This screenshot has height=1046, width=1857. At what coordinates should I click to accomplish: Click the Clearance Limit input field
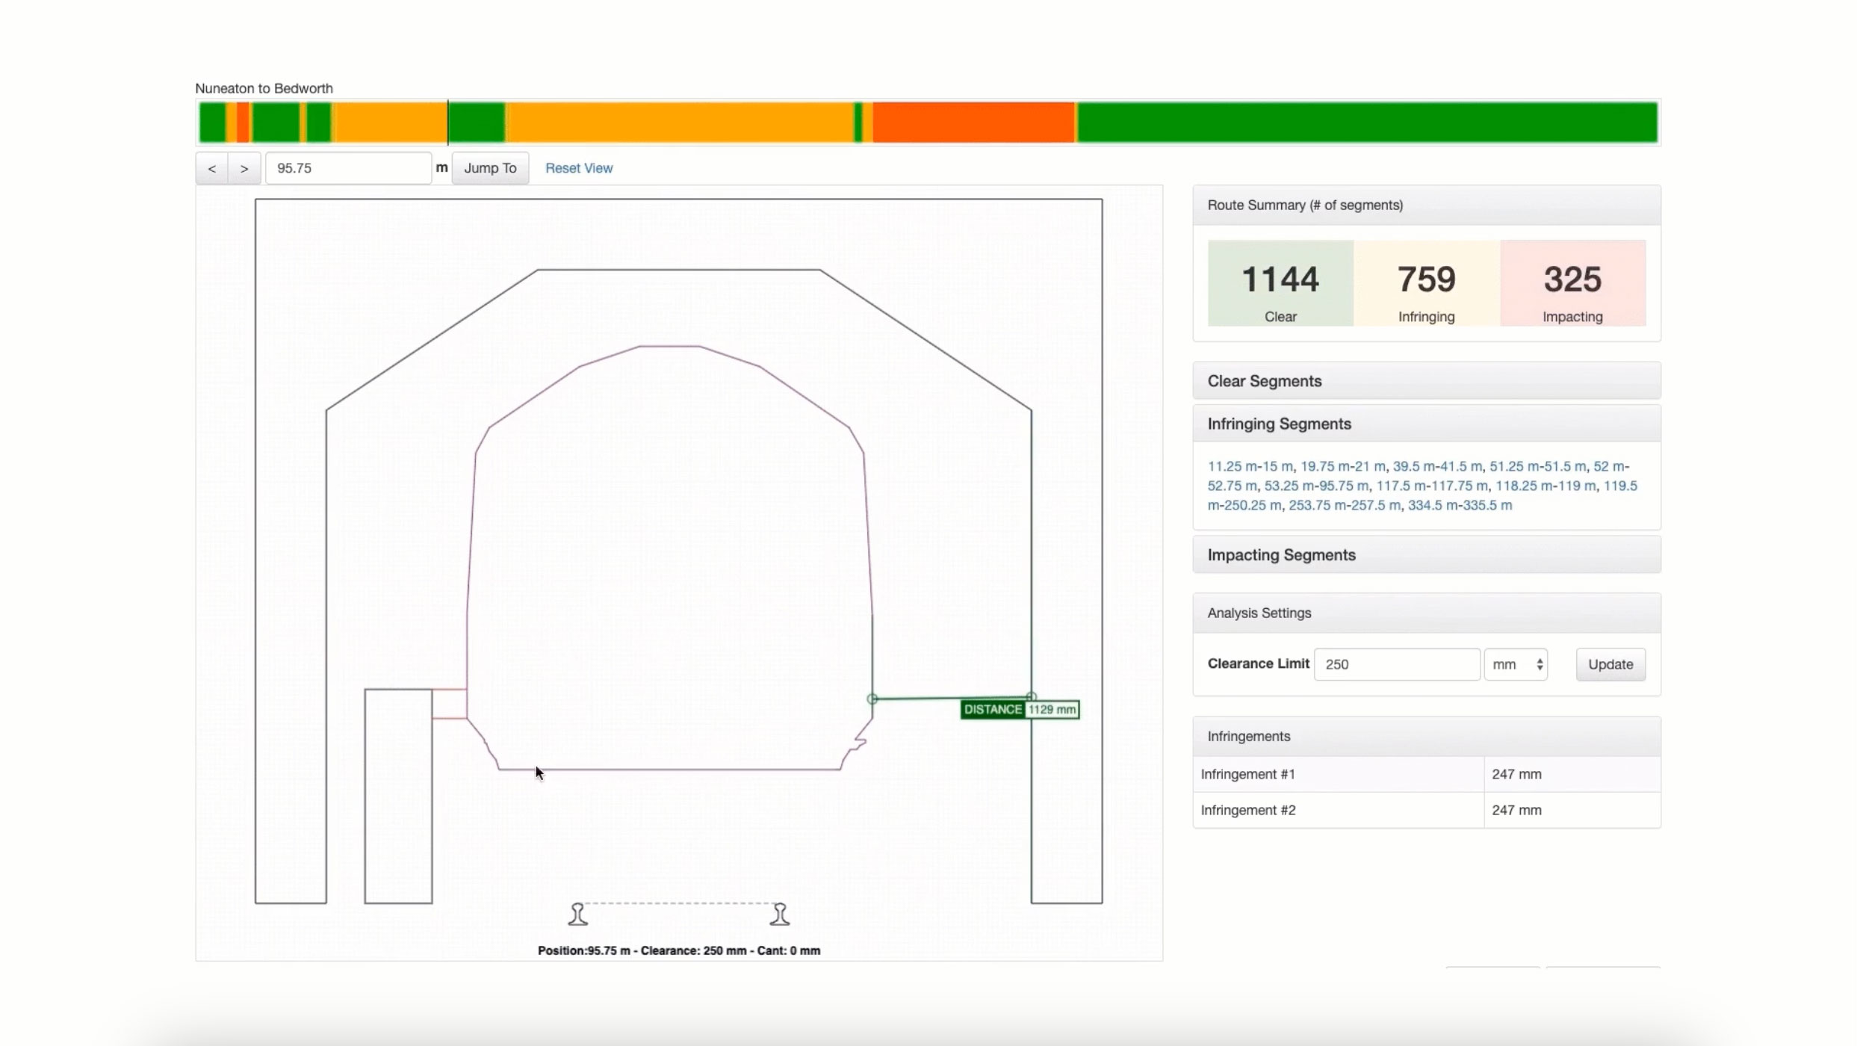click(1396, 663)
